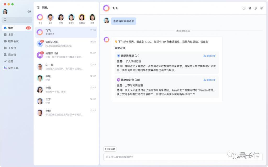Screen dimensions: 268x167
Task: Open the 战略研讨会 group chat
Action: (x=65, y=55)
